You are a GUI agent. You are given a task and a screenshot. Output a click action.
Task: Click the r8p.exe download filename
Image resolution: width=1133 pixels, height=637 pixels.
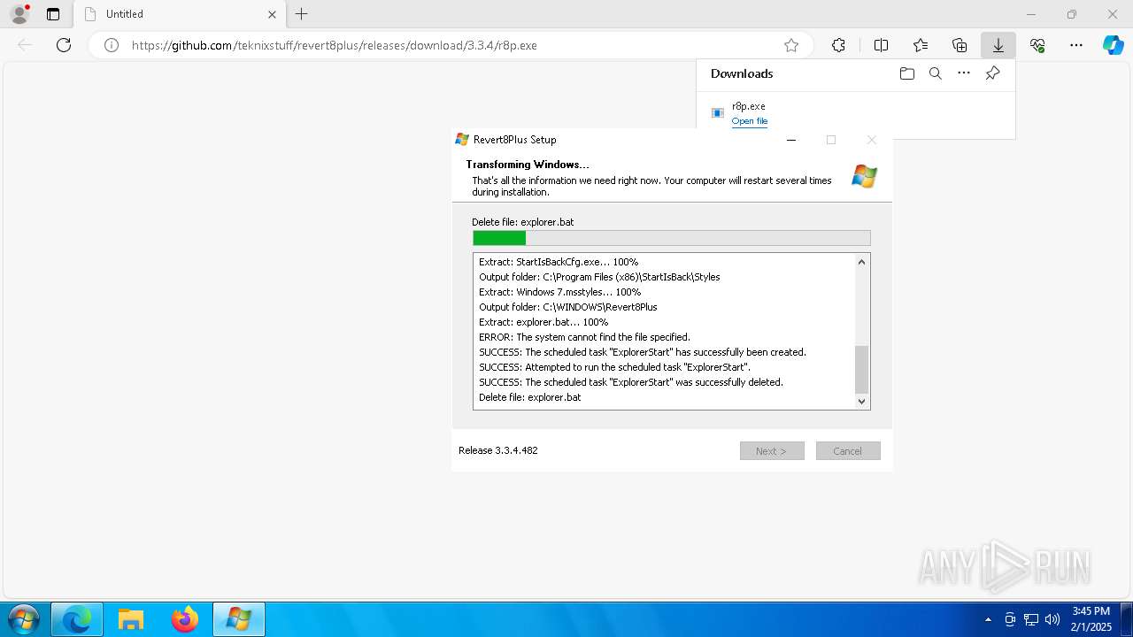(749, 106)
